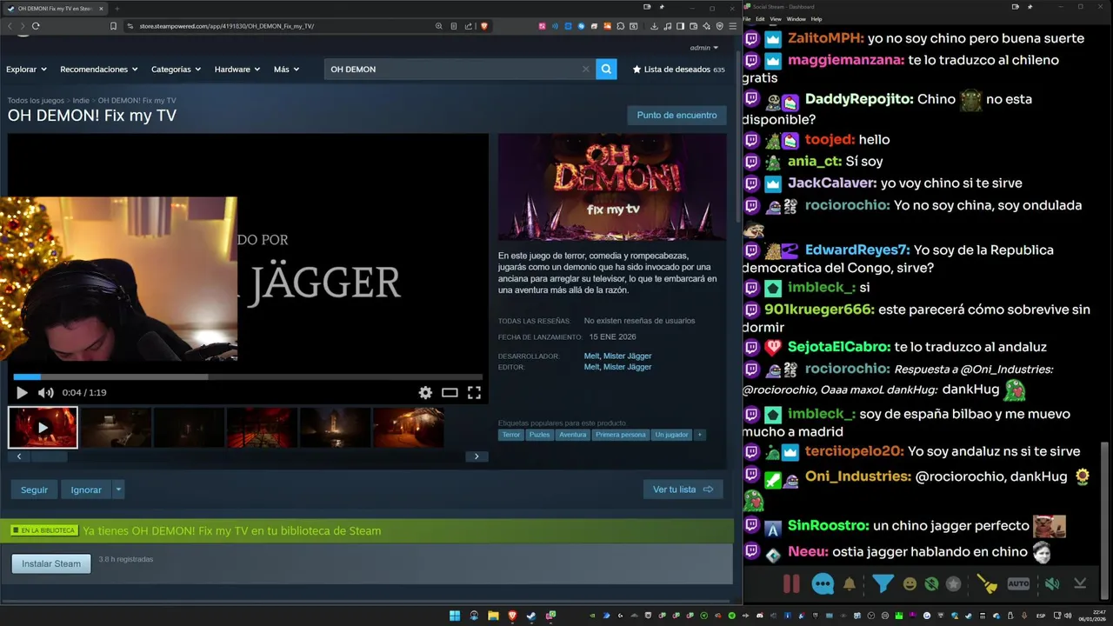
Task: Open trailer video settings gear
Action: 425,392
